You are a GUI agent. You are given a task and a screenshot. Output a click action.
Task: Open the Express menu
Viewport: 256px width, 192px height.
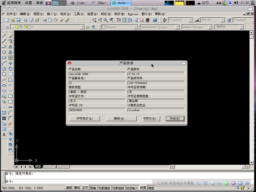[133, 14]
